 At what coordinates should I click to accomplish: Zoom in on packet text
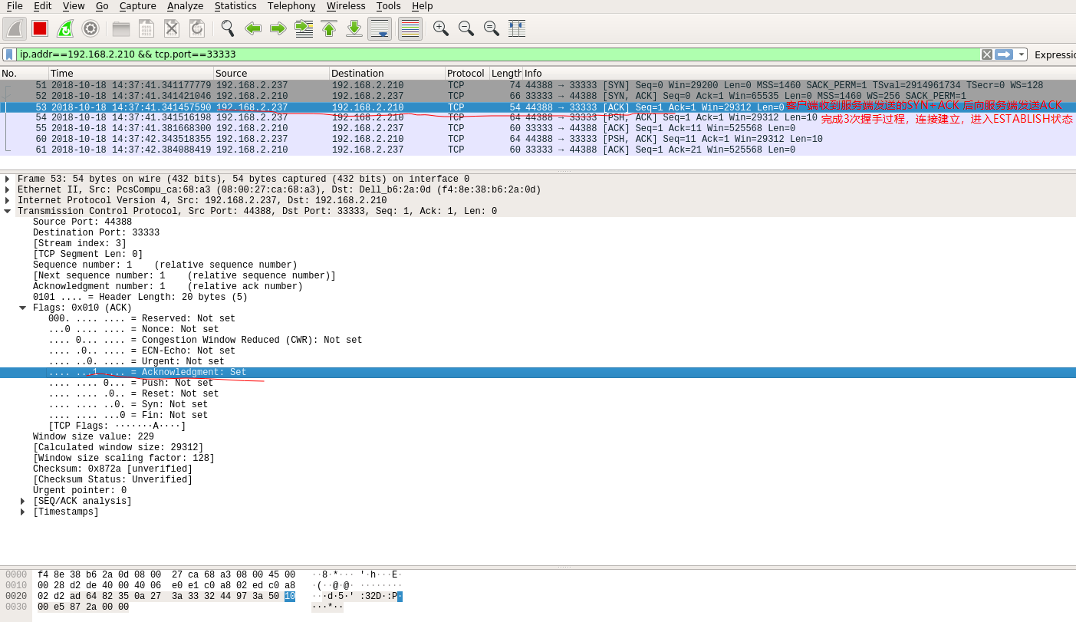point(440,28)
